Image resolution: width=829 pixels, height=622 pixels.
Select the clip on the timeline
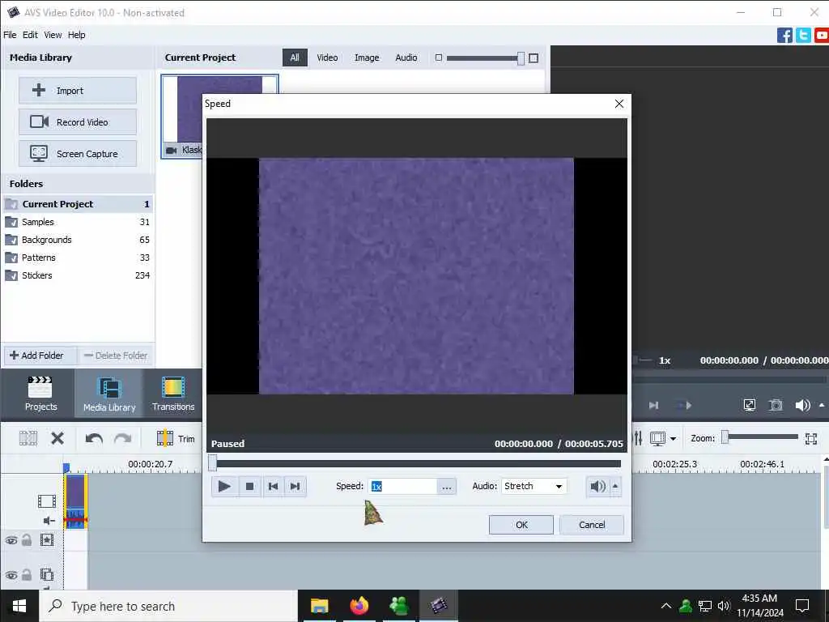click(75, 501)
